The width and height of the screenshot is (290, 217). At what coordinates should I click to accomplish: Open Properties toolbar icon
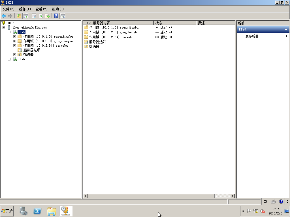click(34, 16)
